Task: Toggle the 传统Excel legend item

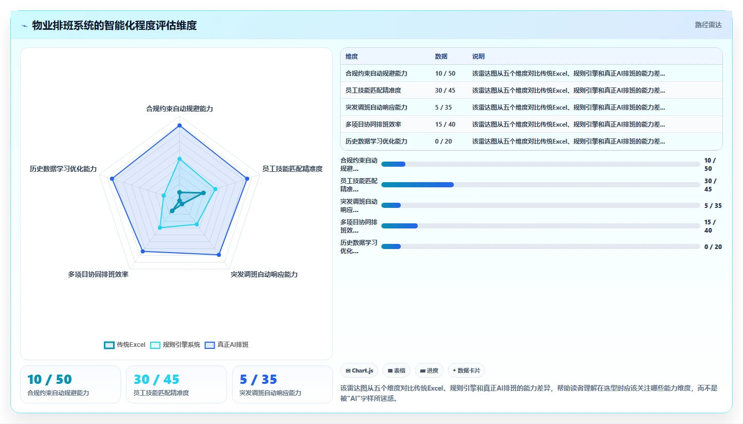Action: click(x=125, y=345)
